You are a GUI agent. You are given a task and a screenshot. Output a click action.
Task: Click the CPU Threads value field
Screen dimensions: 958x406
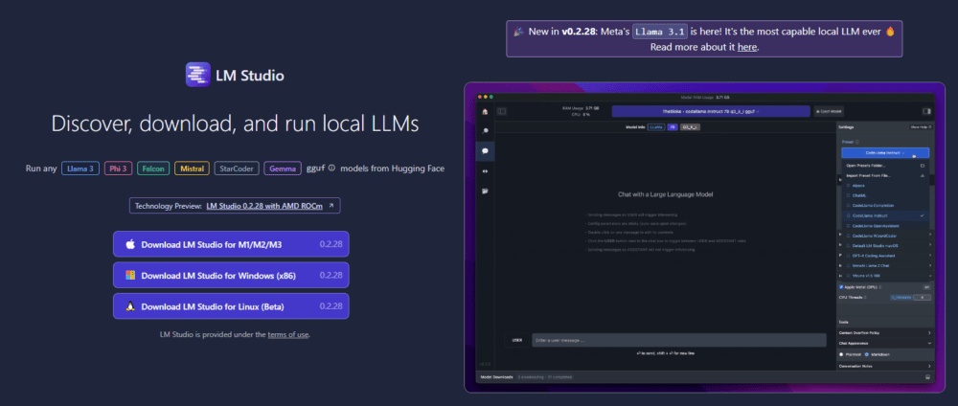coord(922,298)
